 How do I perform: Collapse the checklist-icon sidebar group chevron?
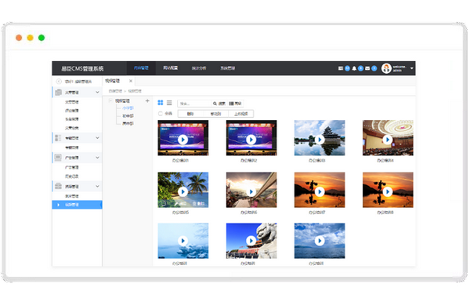pos(97,138)
